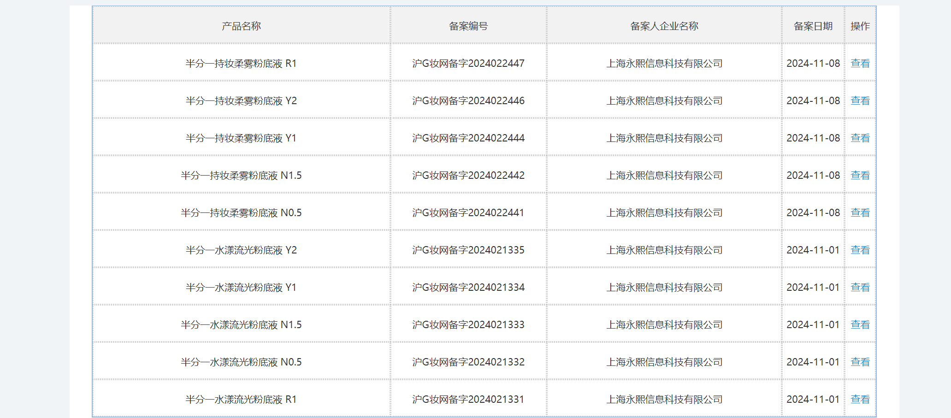951x418 pixels.
Task: Open 查看 link for 持妆柔雾粉底液 R1
Action: click(x=860, y=63)
